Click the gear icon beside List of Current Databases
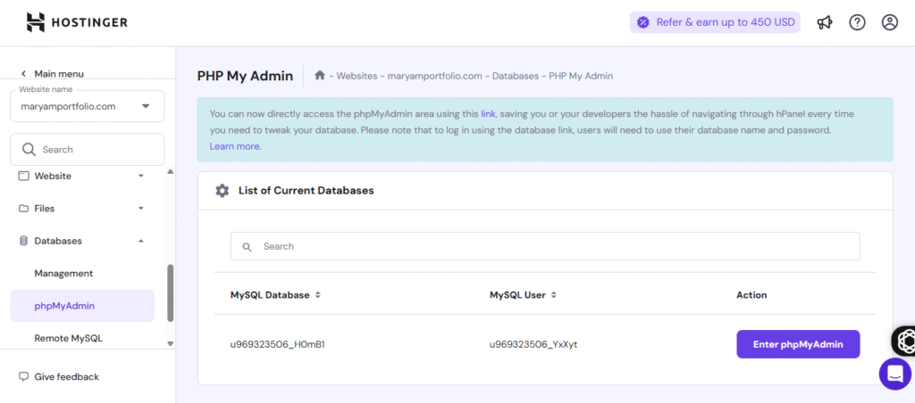Viewport: 915px width, 403px height. pos(222,191)
